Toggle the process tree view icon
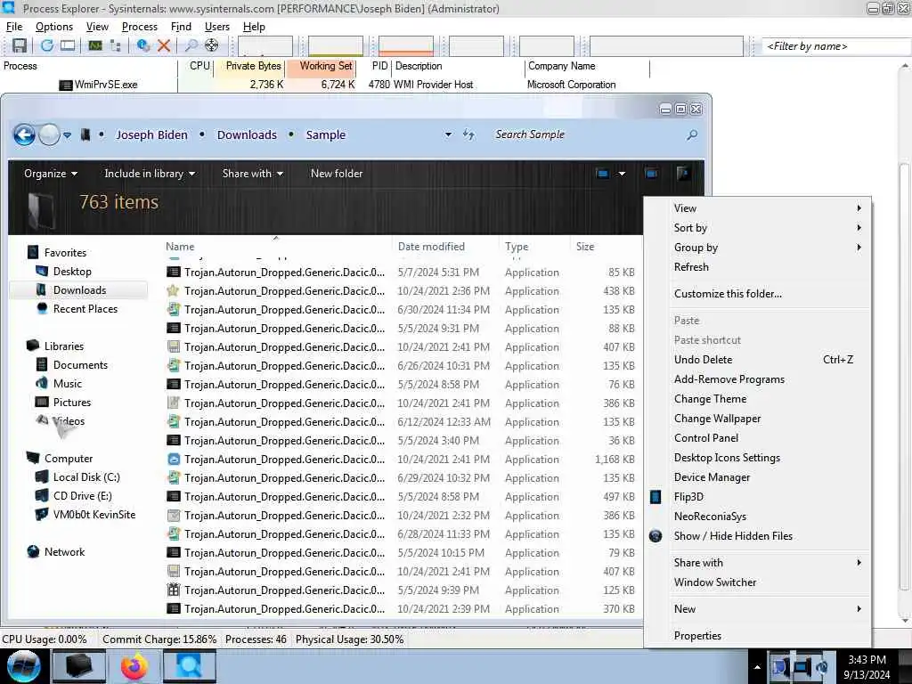The width and height of the screenshot is (912, 684). tap(115, 46)
